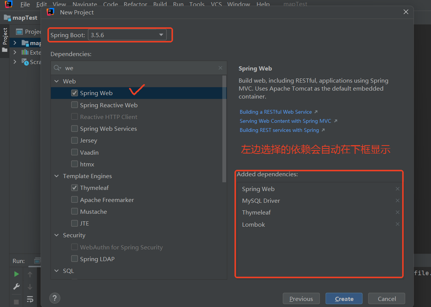Click the stop square icon in Run panel

(x=16, y=302)
